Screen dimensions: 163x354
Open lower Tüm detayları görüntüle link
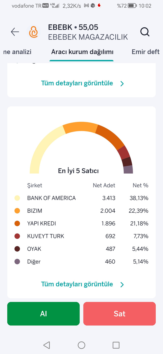tap(77, 284)
